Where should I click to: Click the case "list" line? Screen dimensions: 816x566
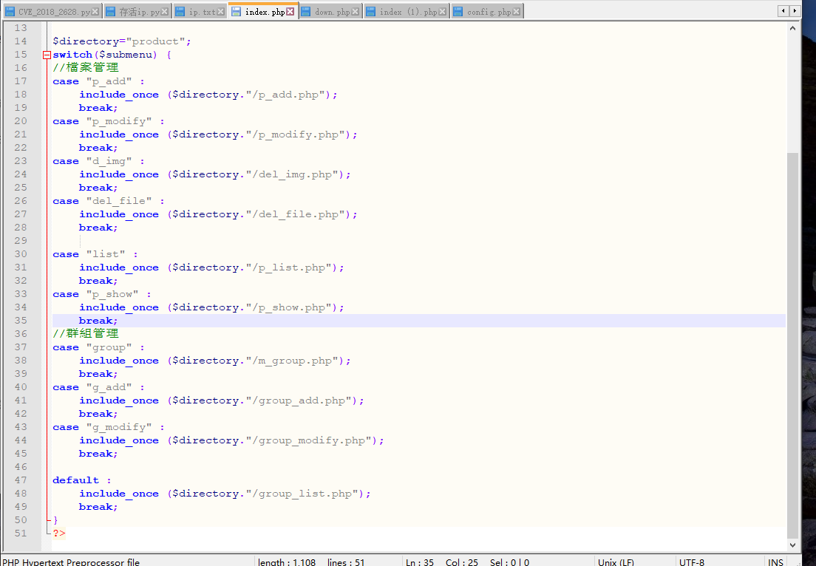(95, 254)
